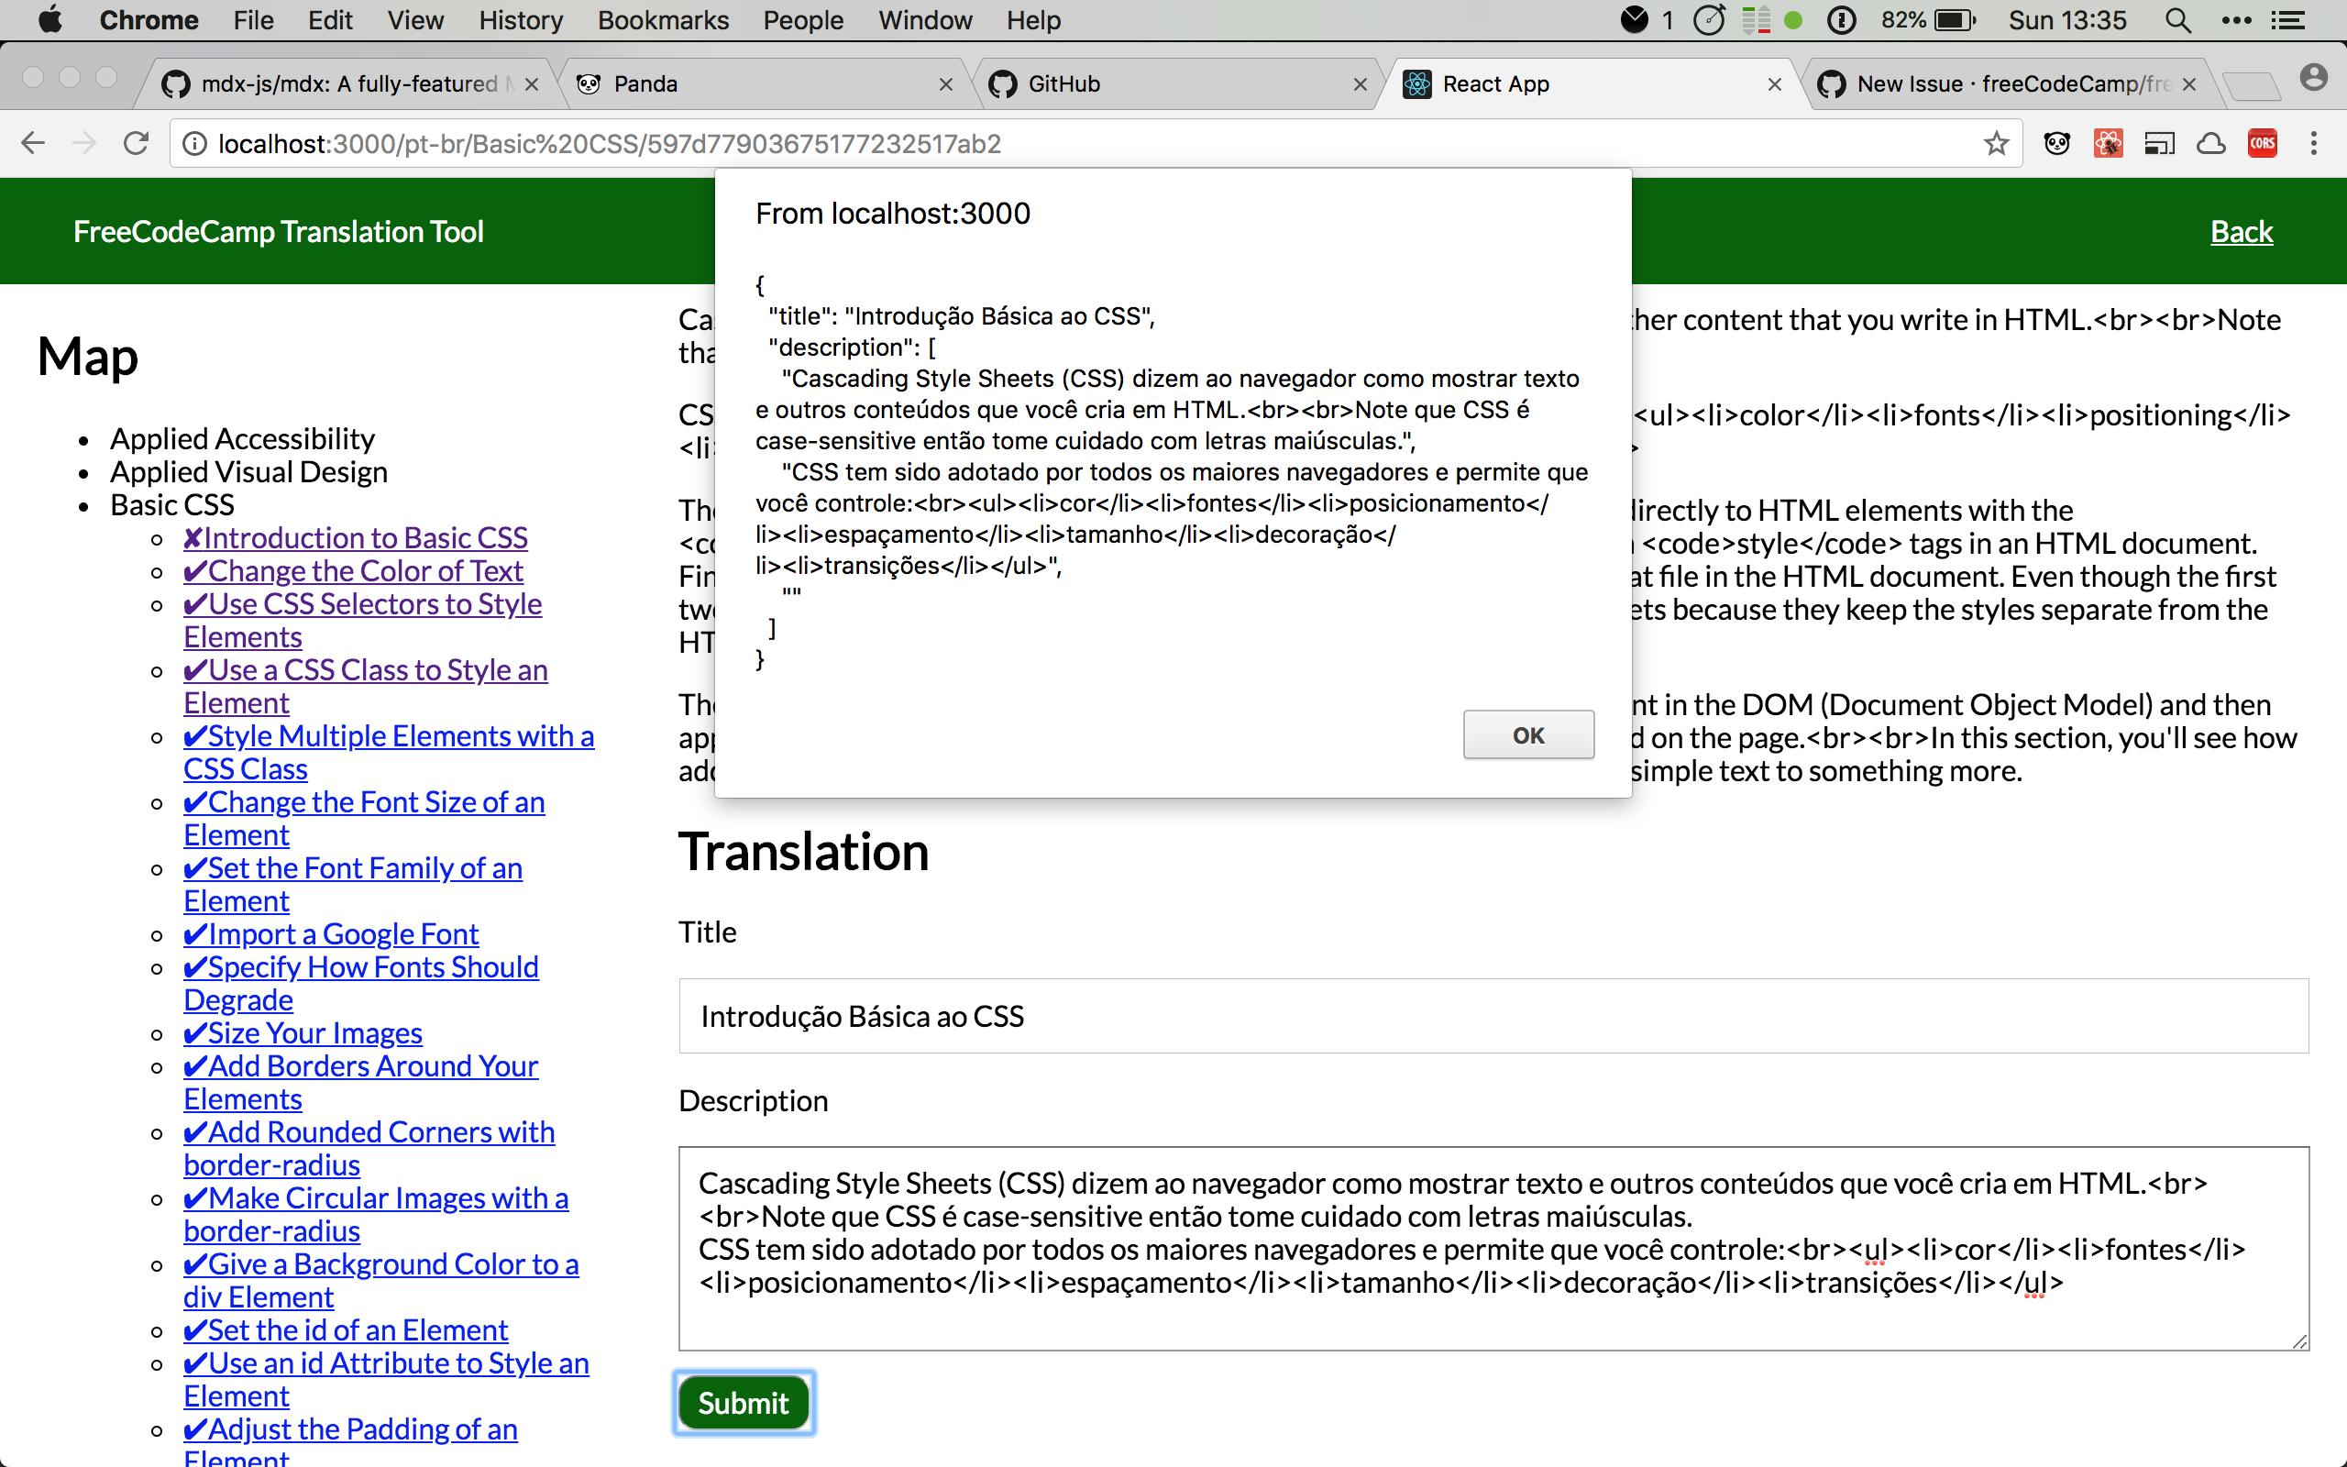2347x1467 pixels.
Task: Click the site info icon in address bar
Action: click(195, 144)
